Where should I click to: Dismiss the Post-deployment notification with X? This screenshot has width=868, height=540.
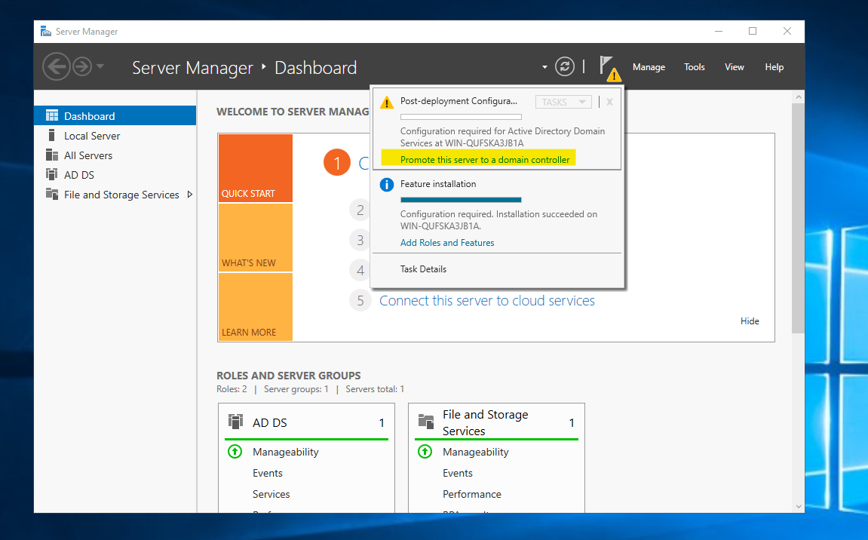tap(609, 102)
